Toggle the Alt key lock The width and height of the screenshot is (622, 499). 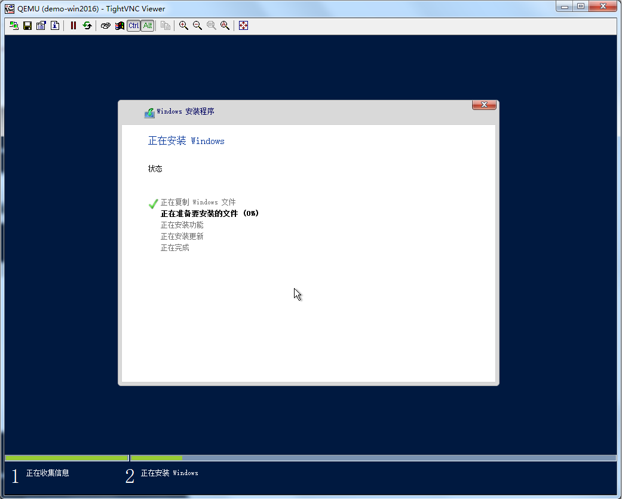pos(148,26)
